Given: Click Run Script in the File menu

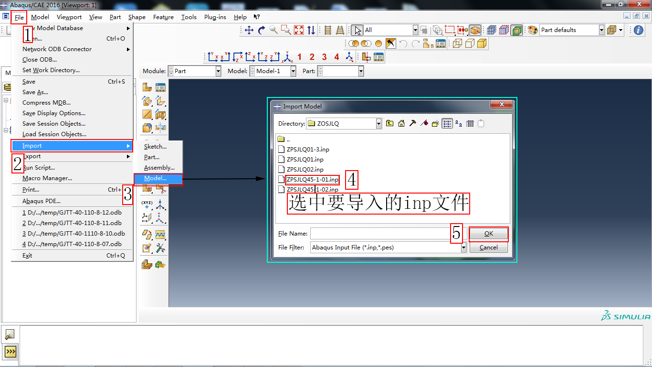Looking at the screenshot, I should pos(72,168).
